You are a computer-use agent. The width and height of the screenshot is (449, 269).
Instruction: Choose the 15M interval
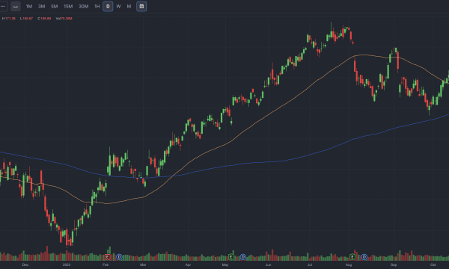point(68,6)
